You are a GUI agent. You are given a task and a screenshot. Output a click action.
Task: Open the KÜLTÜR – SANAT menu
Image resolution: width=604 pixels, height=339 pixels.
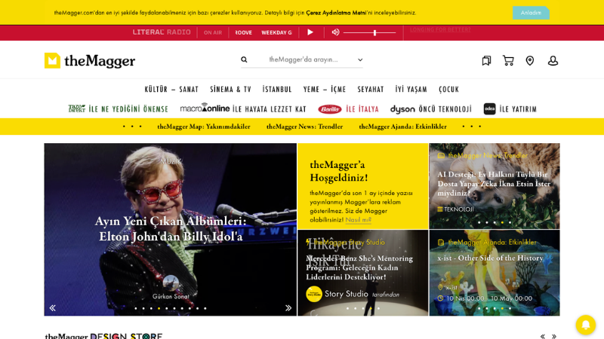[171, 89]
